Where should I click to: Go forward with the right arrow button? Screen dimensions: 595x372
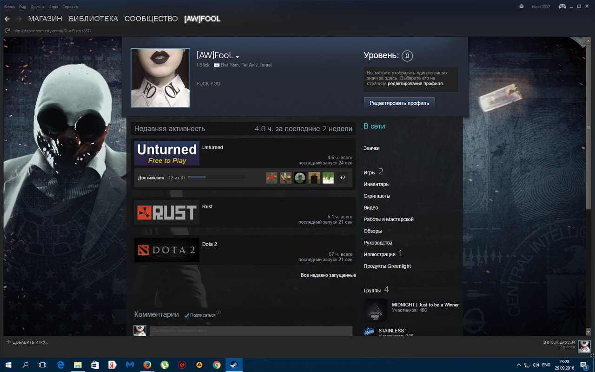coord(19,19)
